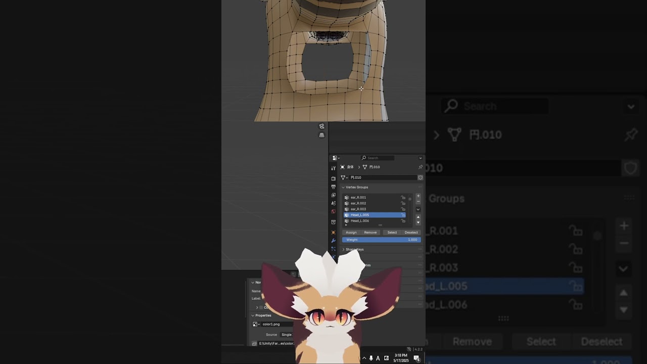
Task: Click Assign button
Action: (351, 233)
